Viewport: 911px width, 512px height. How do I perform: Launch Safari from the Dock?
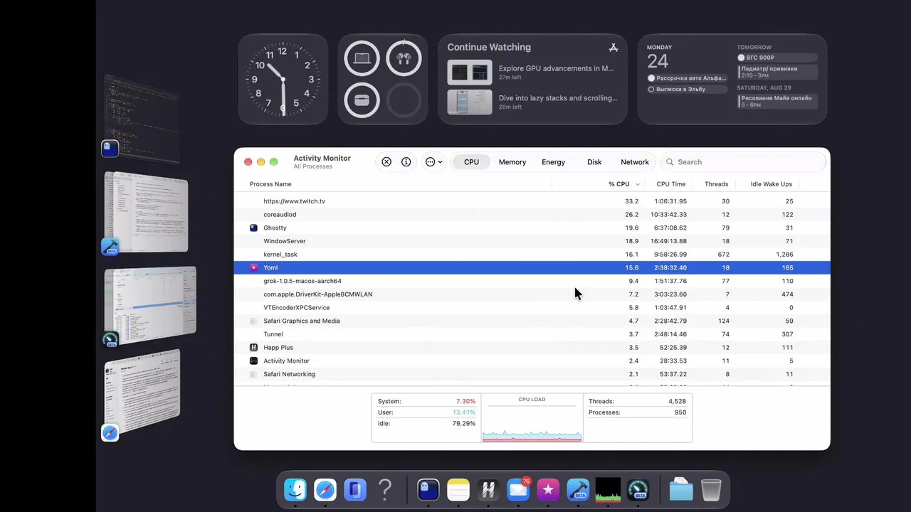[x=325, y=490]
